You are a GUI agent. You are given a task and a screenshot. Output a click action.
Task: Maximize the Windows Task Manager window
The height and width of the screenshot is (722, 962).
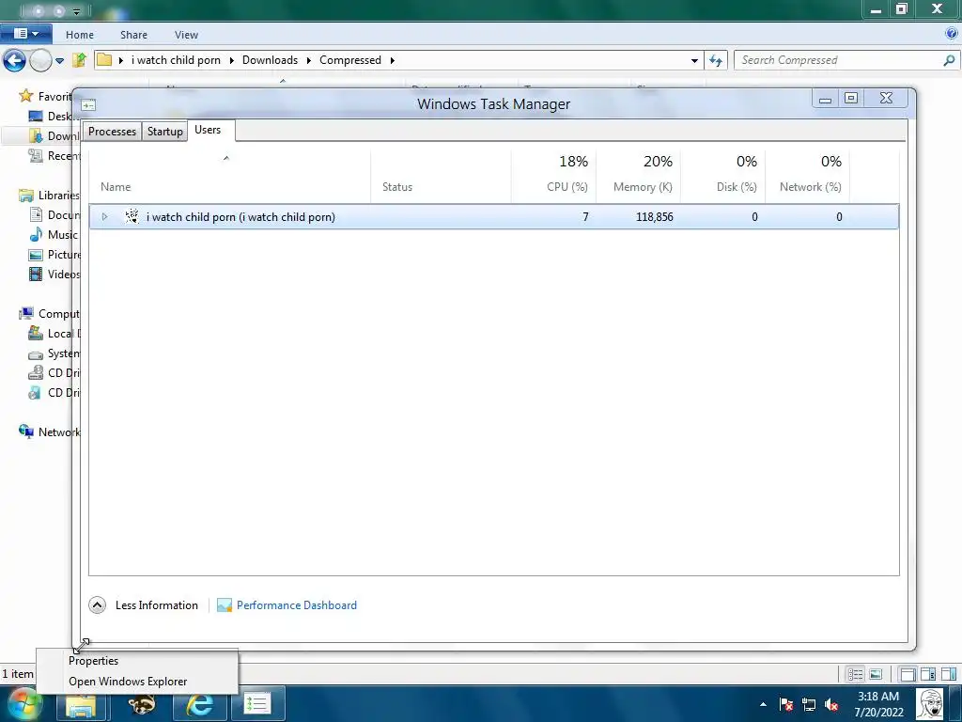click(x=851, y=98)
